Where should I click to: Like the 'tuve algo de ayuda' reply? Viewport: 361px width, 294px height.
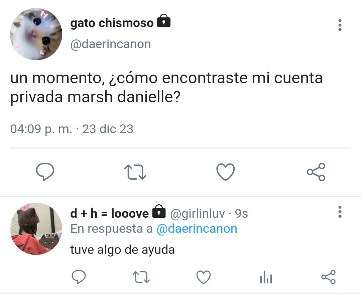tap(204, 277)
